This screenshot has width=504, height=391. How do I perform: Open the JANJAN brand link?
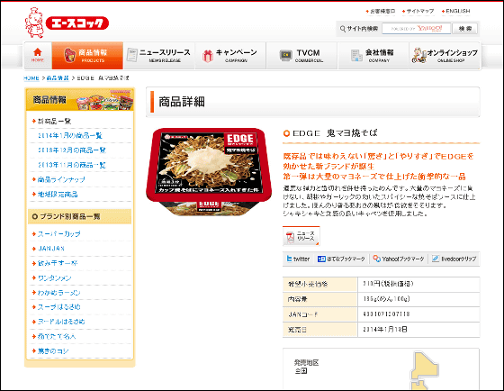[x=51, y=249]
